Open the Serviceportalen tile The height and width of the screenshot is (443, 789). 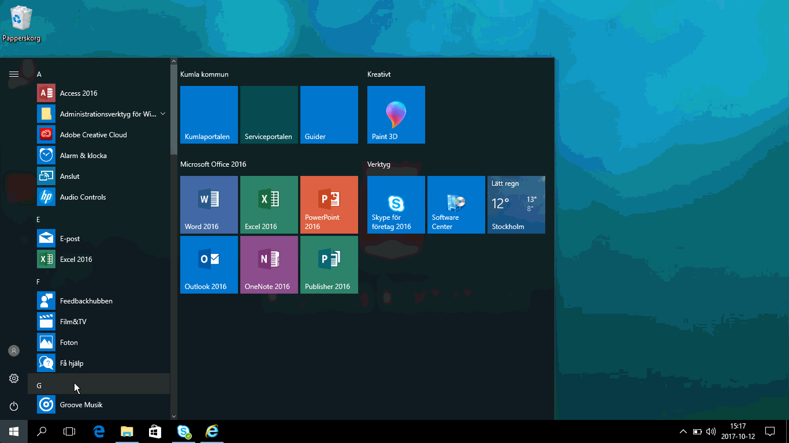(269, 115)
